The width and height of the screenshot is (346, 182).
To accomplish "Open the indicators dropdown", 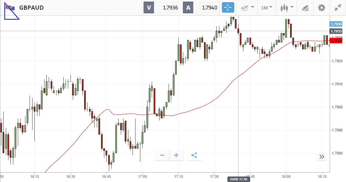I will (x=247, y=7).
